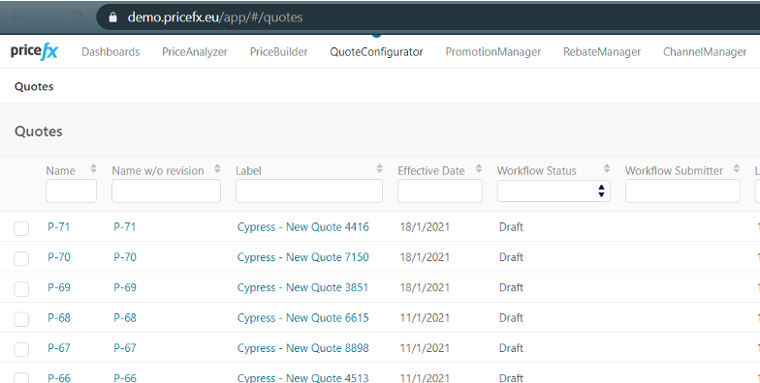Click the padlock icon in address bar
The width and height of the screenshot is (760, 383).
pyautogui.click(x=112, y=17)
